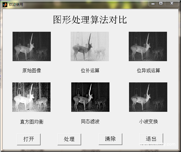Close the 欢迎使用 window

pos(172,3)
